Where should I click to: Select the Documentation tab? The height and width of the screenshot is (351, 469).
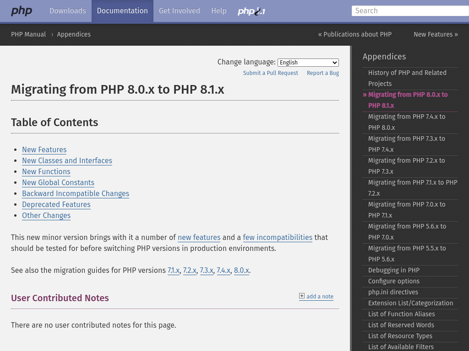pyautogui.click(x=122, y=11)
